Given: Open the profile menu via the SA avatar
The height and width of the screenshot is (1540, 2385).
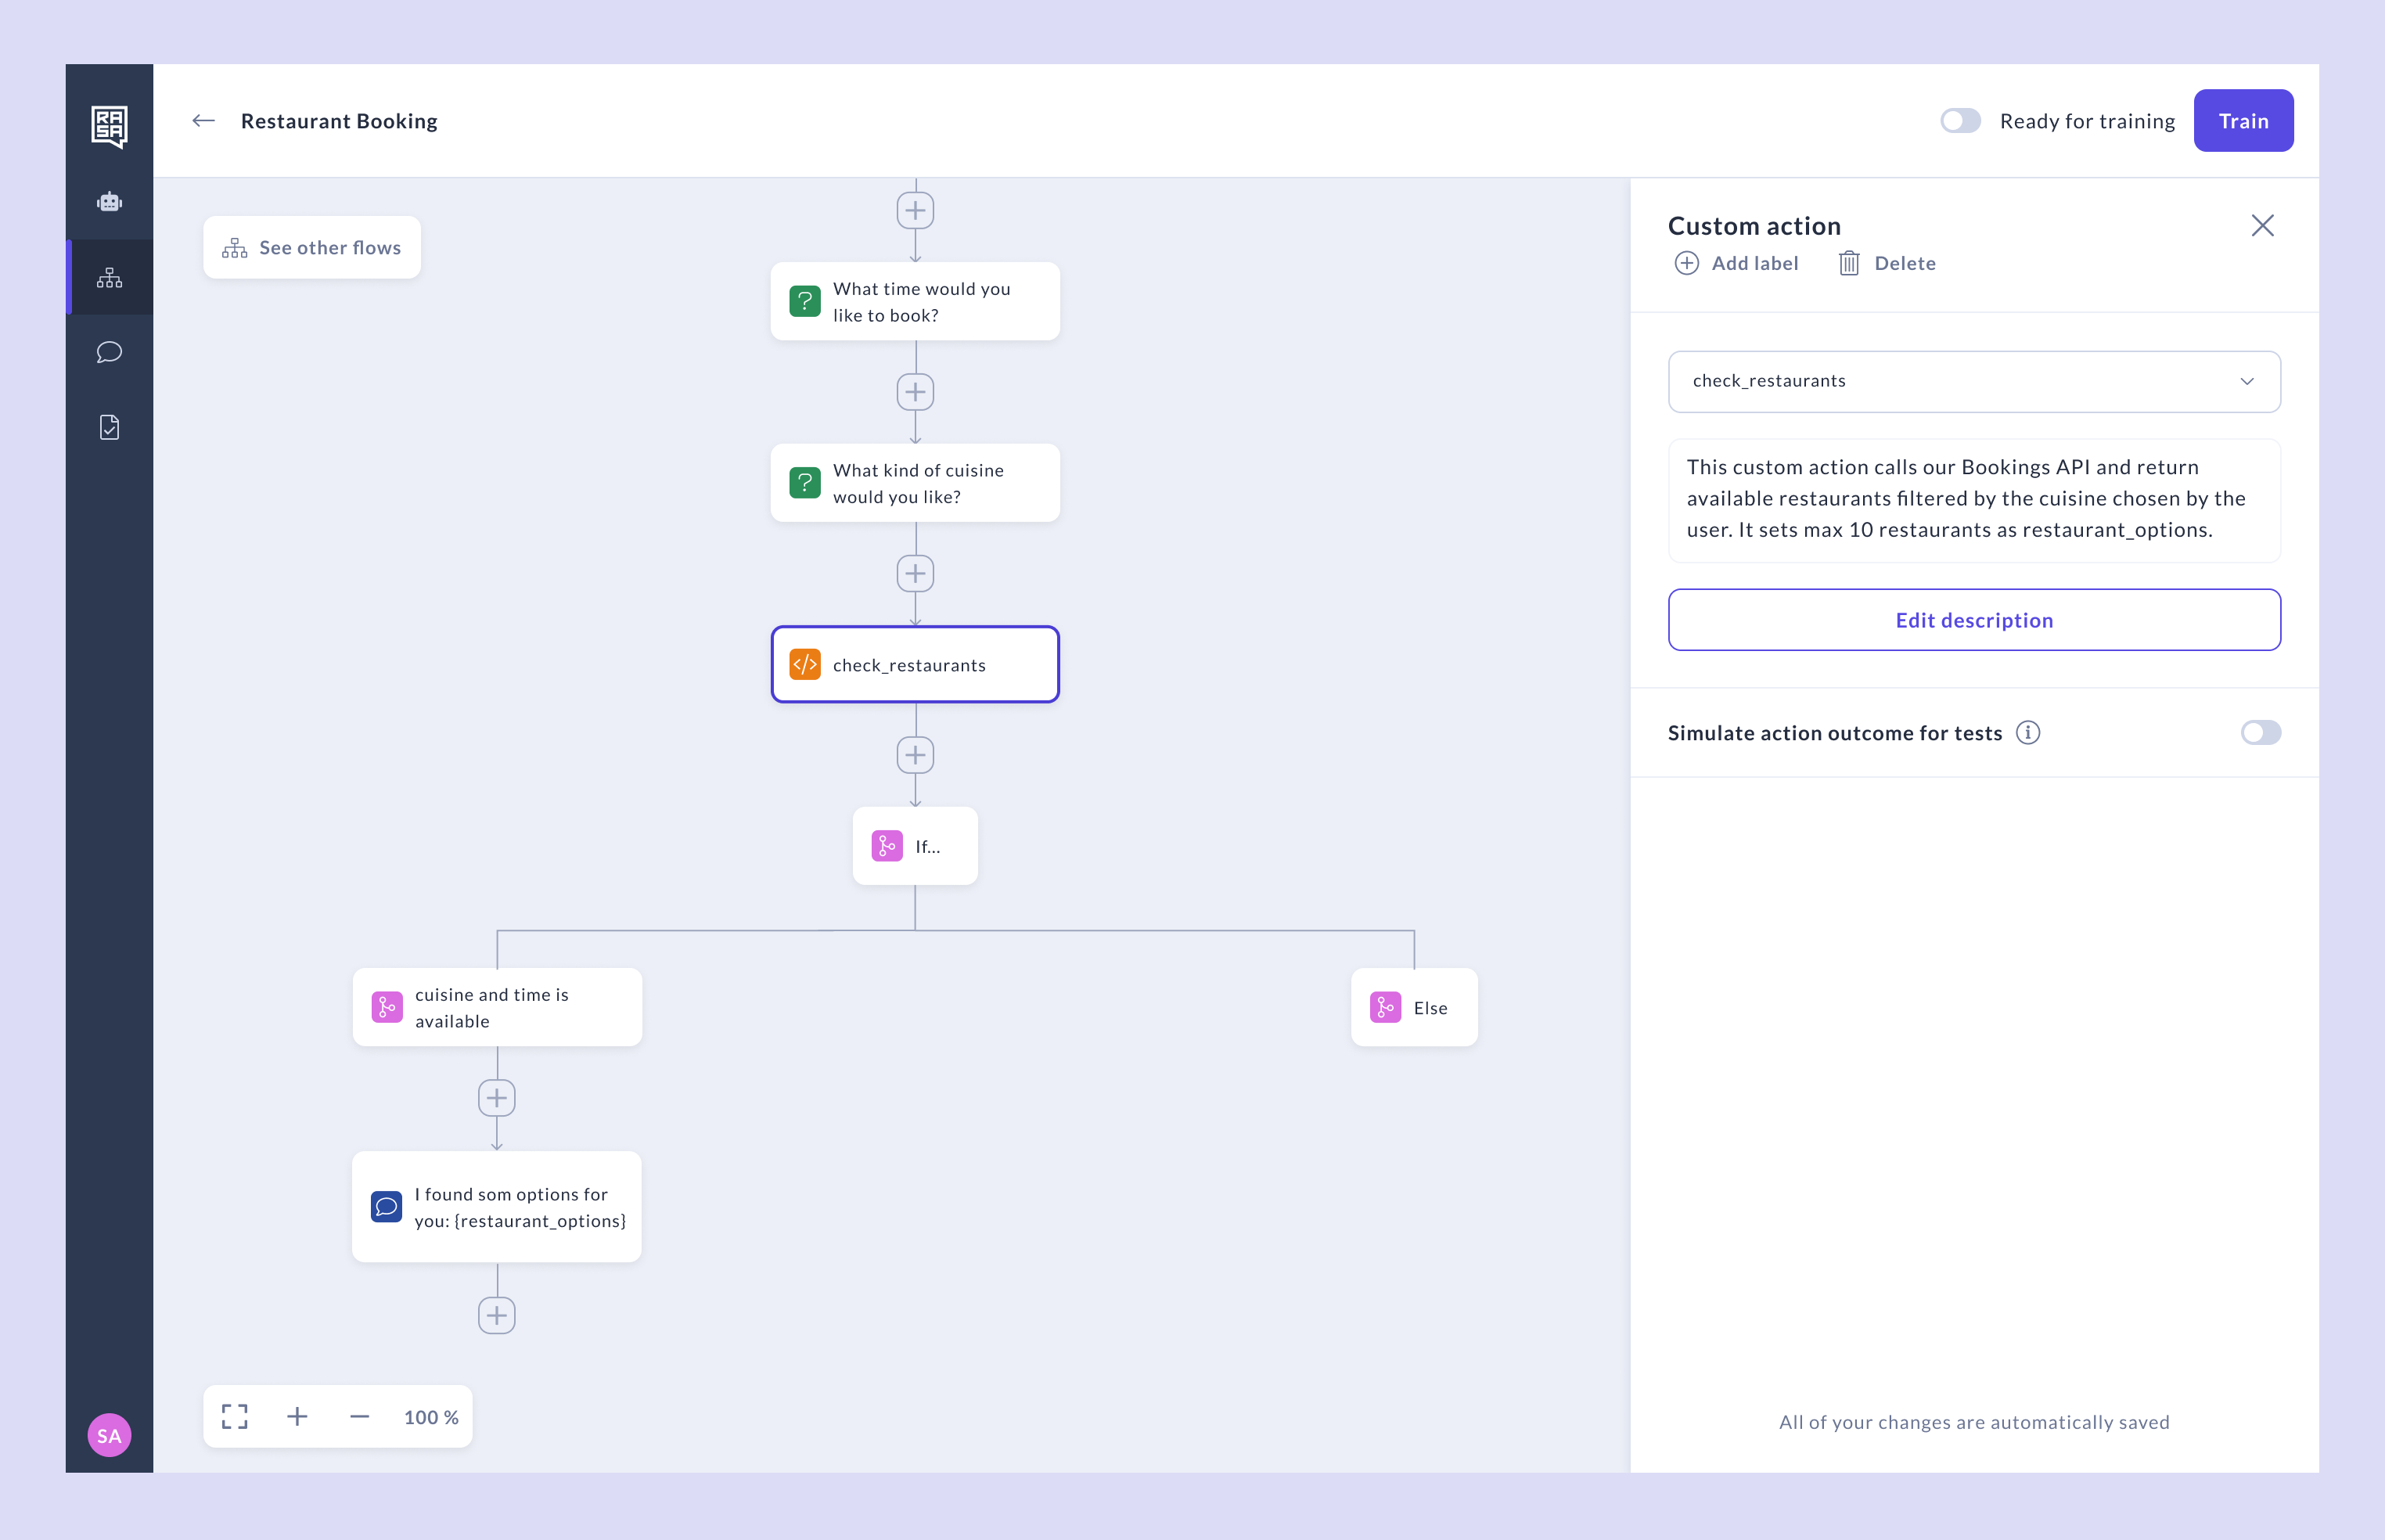Looking at the screenshot, I should pos(109,1435).
